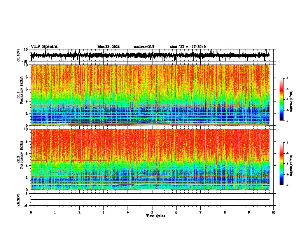Screen dimensions: 308x238
Task: Click the "5" tick of ch.3(V) axis
Action: pyautogui.click(x=27, y=194)
